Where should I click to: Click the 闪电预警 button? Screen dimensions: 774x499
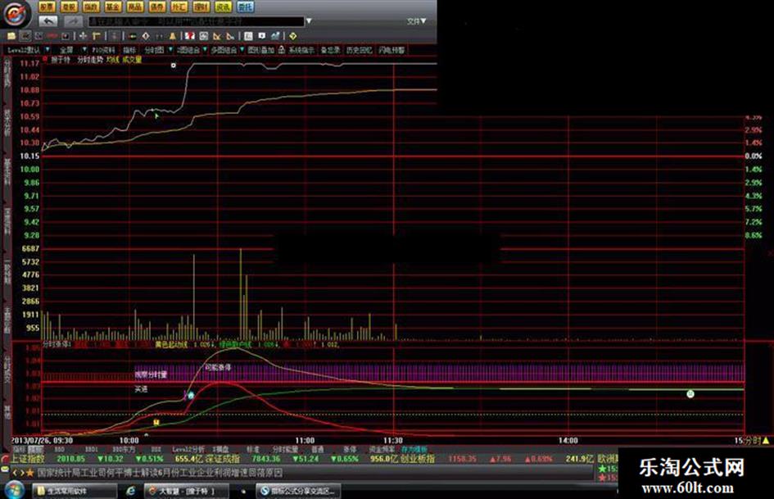392,50
